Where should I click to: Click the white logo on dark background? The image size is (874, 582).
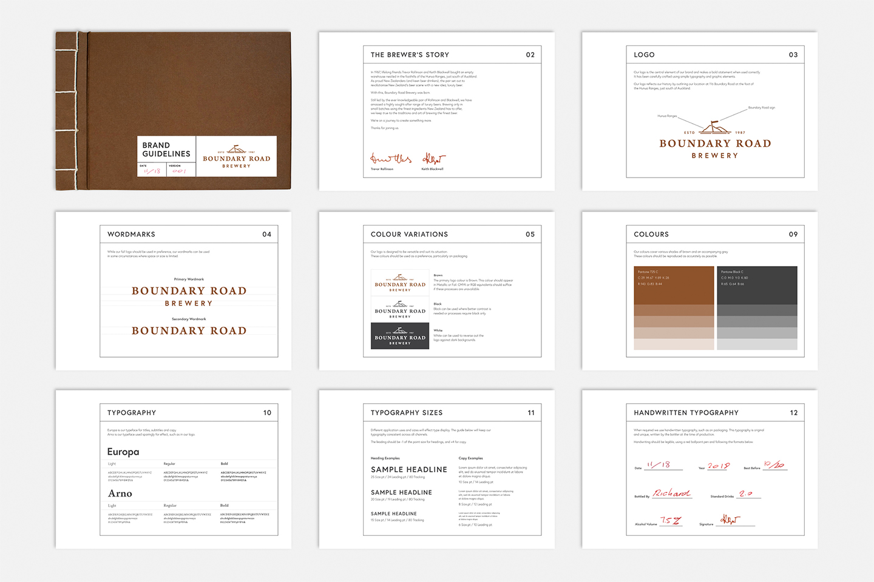(x=400, y=336)
